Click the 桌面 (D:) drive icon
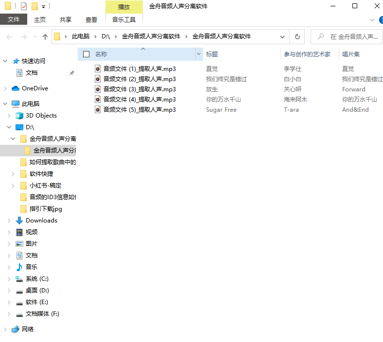383x342 pixels. coord(19,291)
